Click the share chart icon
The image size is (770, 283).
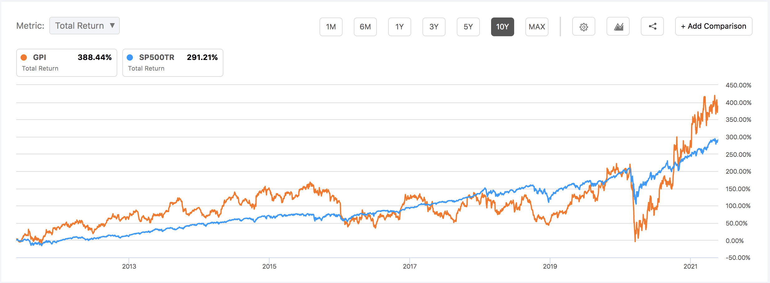coord(652,27)
